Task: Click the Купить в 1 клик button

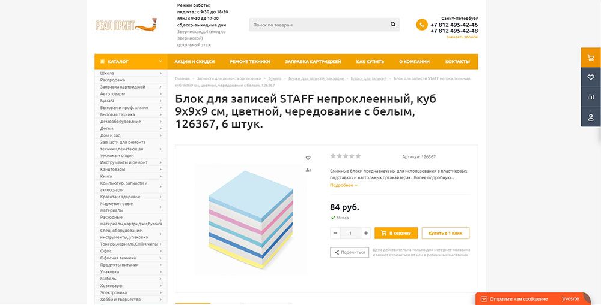Action: tap(445, 233)
